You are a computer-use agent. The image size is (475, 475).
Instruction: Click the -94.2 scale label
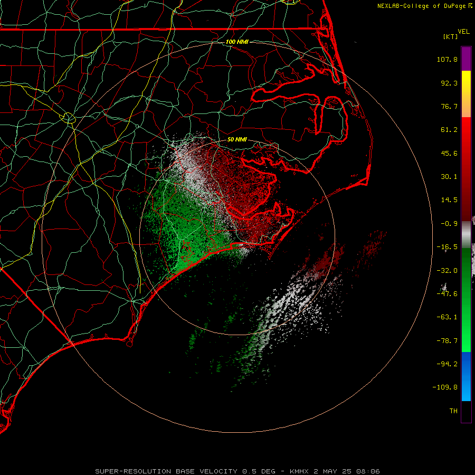pyautogui.click(x=447, y=364)
